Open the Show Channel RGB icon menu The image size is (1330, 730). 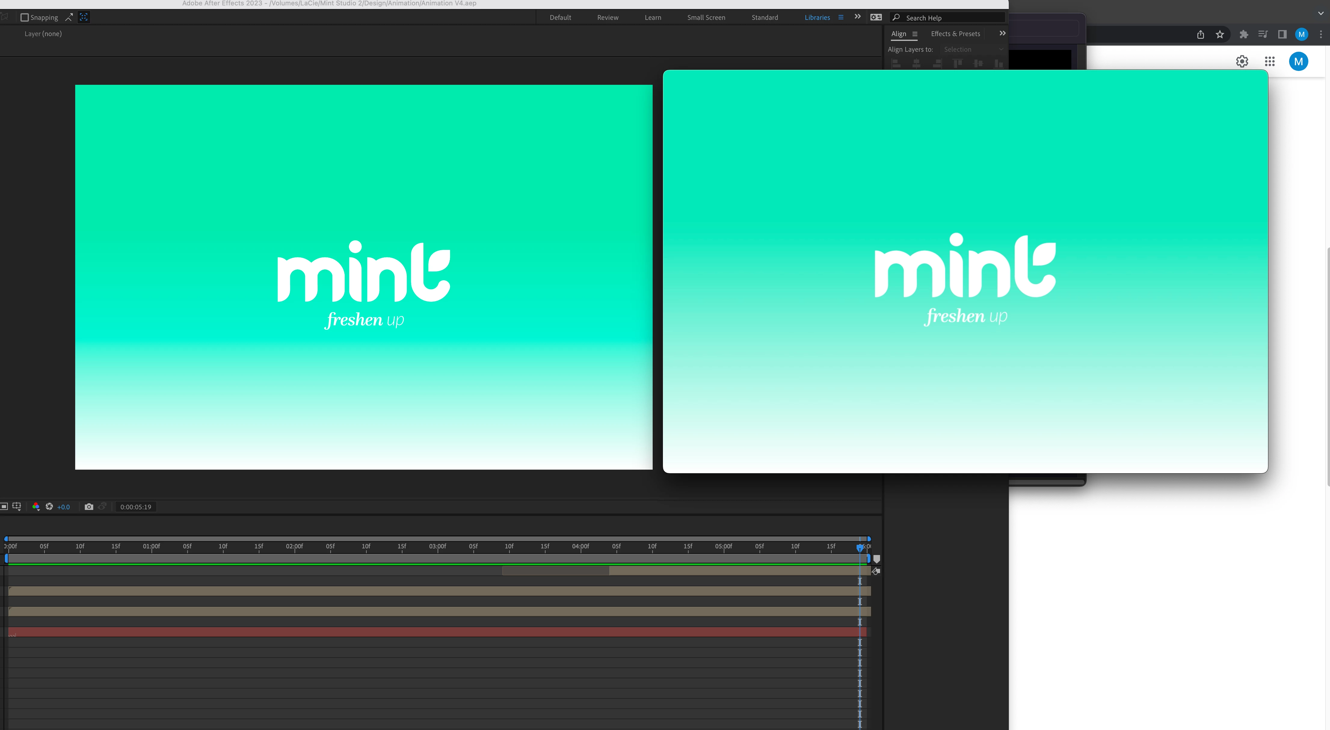click(35, 506)
